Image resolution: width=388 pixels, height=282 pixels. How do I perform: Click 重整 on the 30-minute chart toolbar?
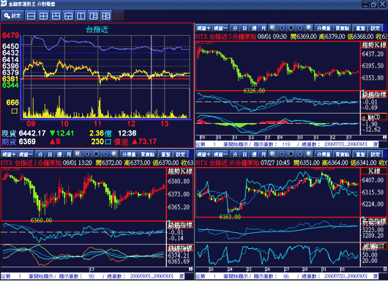point(360,155)
